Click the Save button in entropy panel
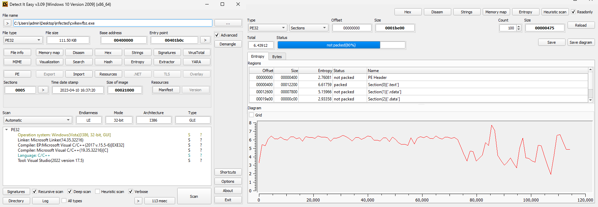598x207 pixels. [551, 42]
